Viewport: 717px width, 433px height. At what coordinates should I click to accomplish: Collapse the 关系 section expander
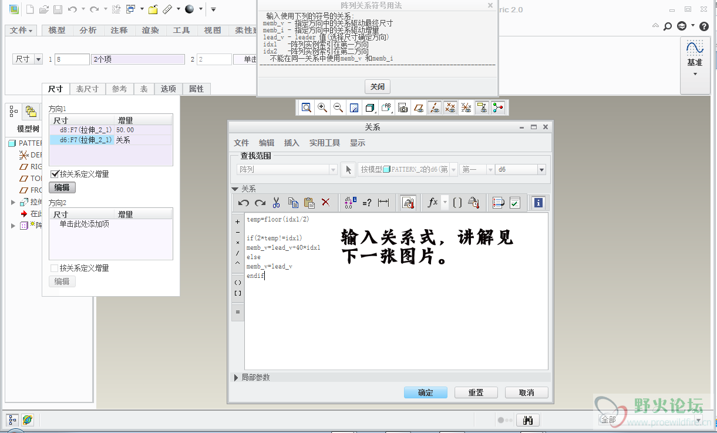coord(235,189)
